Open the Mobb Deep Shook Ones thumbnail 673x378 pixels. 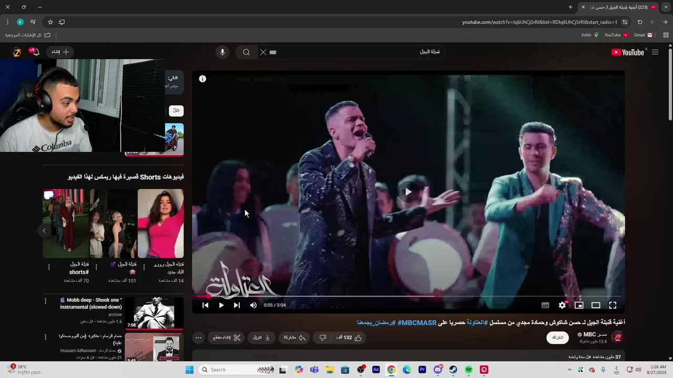(x=154, y=313)
